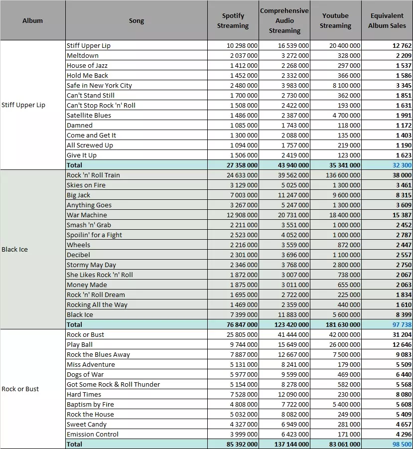413x449 pixels.
Task: Select Rock the Blues Away cell
Action: pyautogui.click(x=136, y=354)
